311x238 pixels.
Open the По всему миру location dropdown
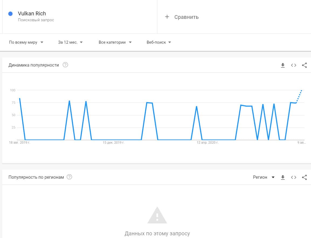tap(26, 42)
